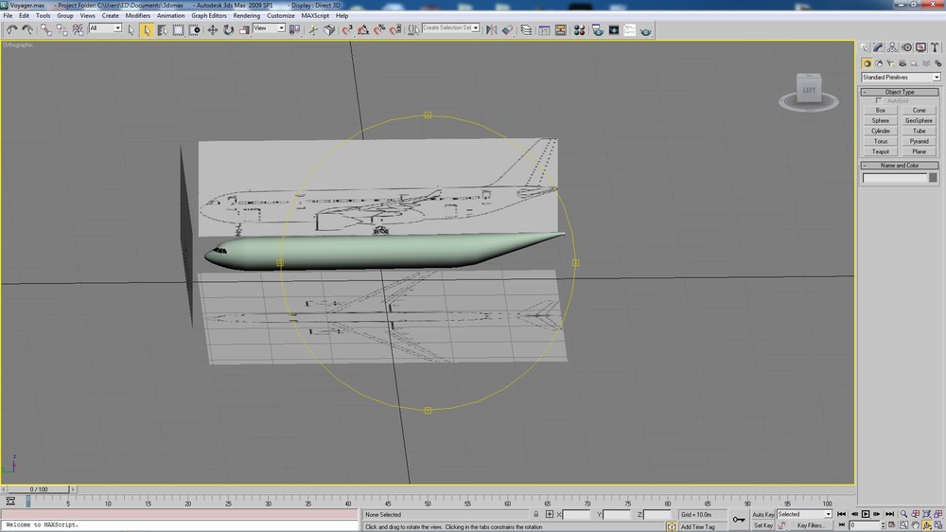946x532 pixels.
Task: Collapse the Object Type rollout
Action: pyautogui.click(x=900, y=92)
